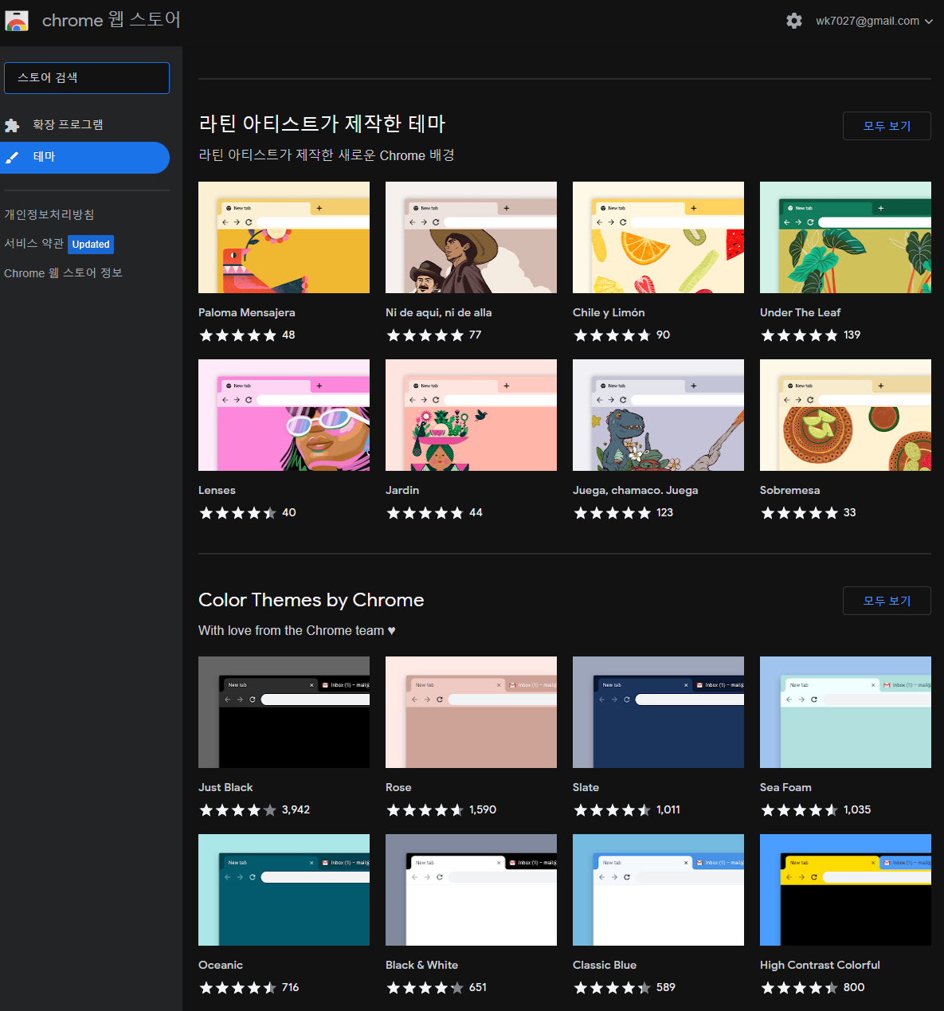
Task: Open Under The Leaf theme thumbnail
Action: pos(845,237)
